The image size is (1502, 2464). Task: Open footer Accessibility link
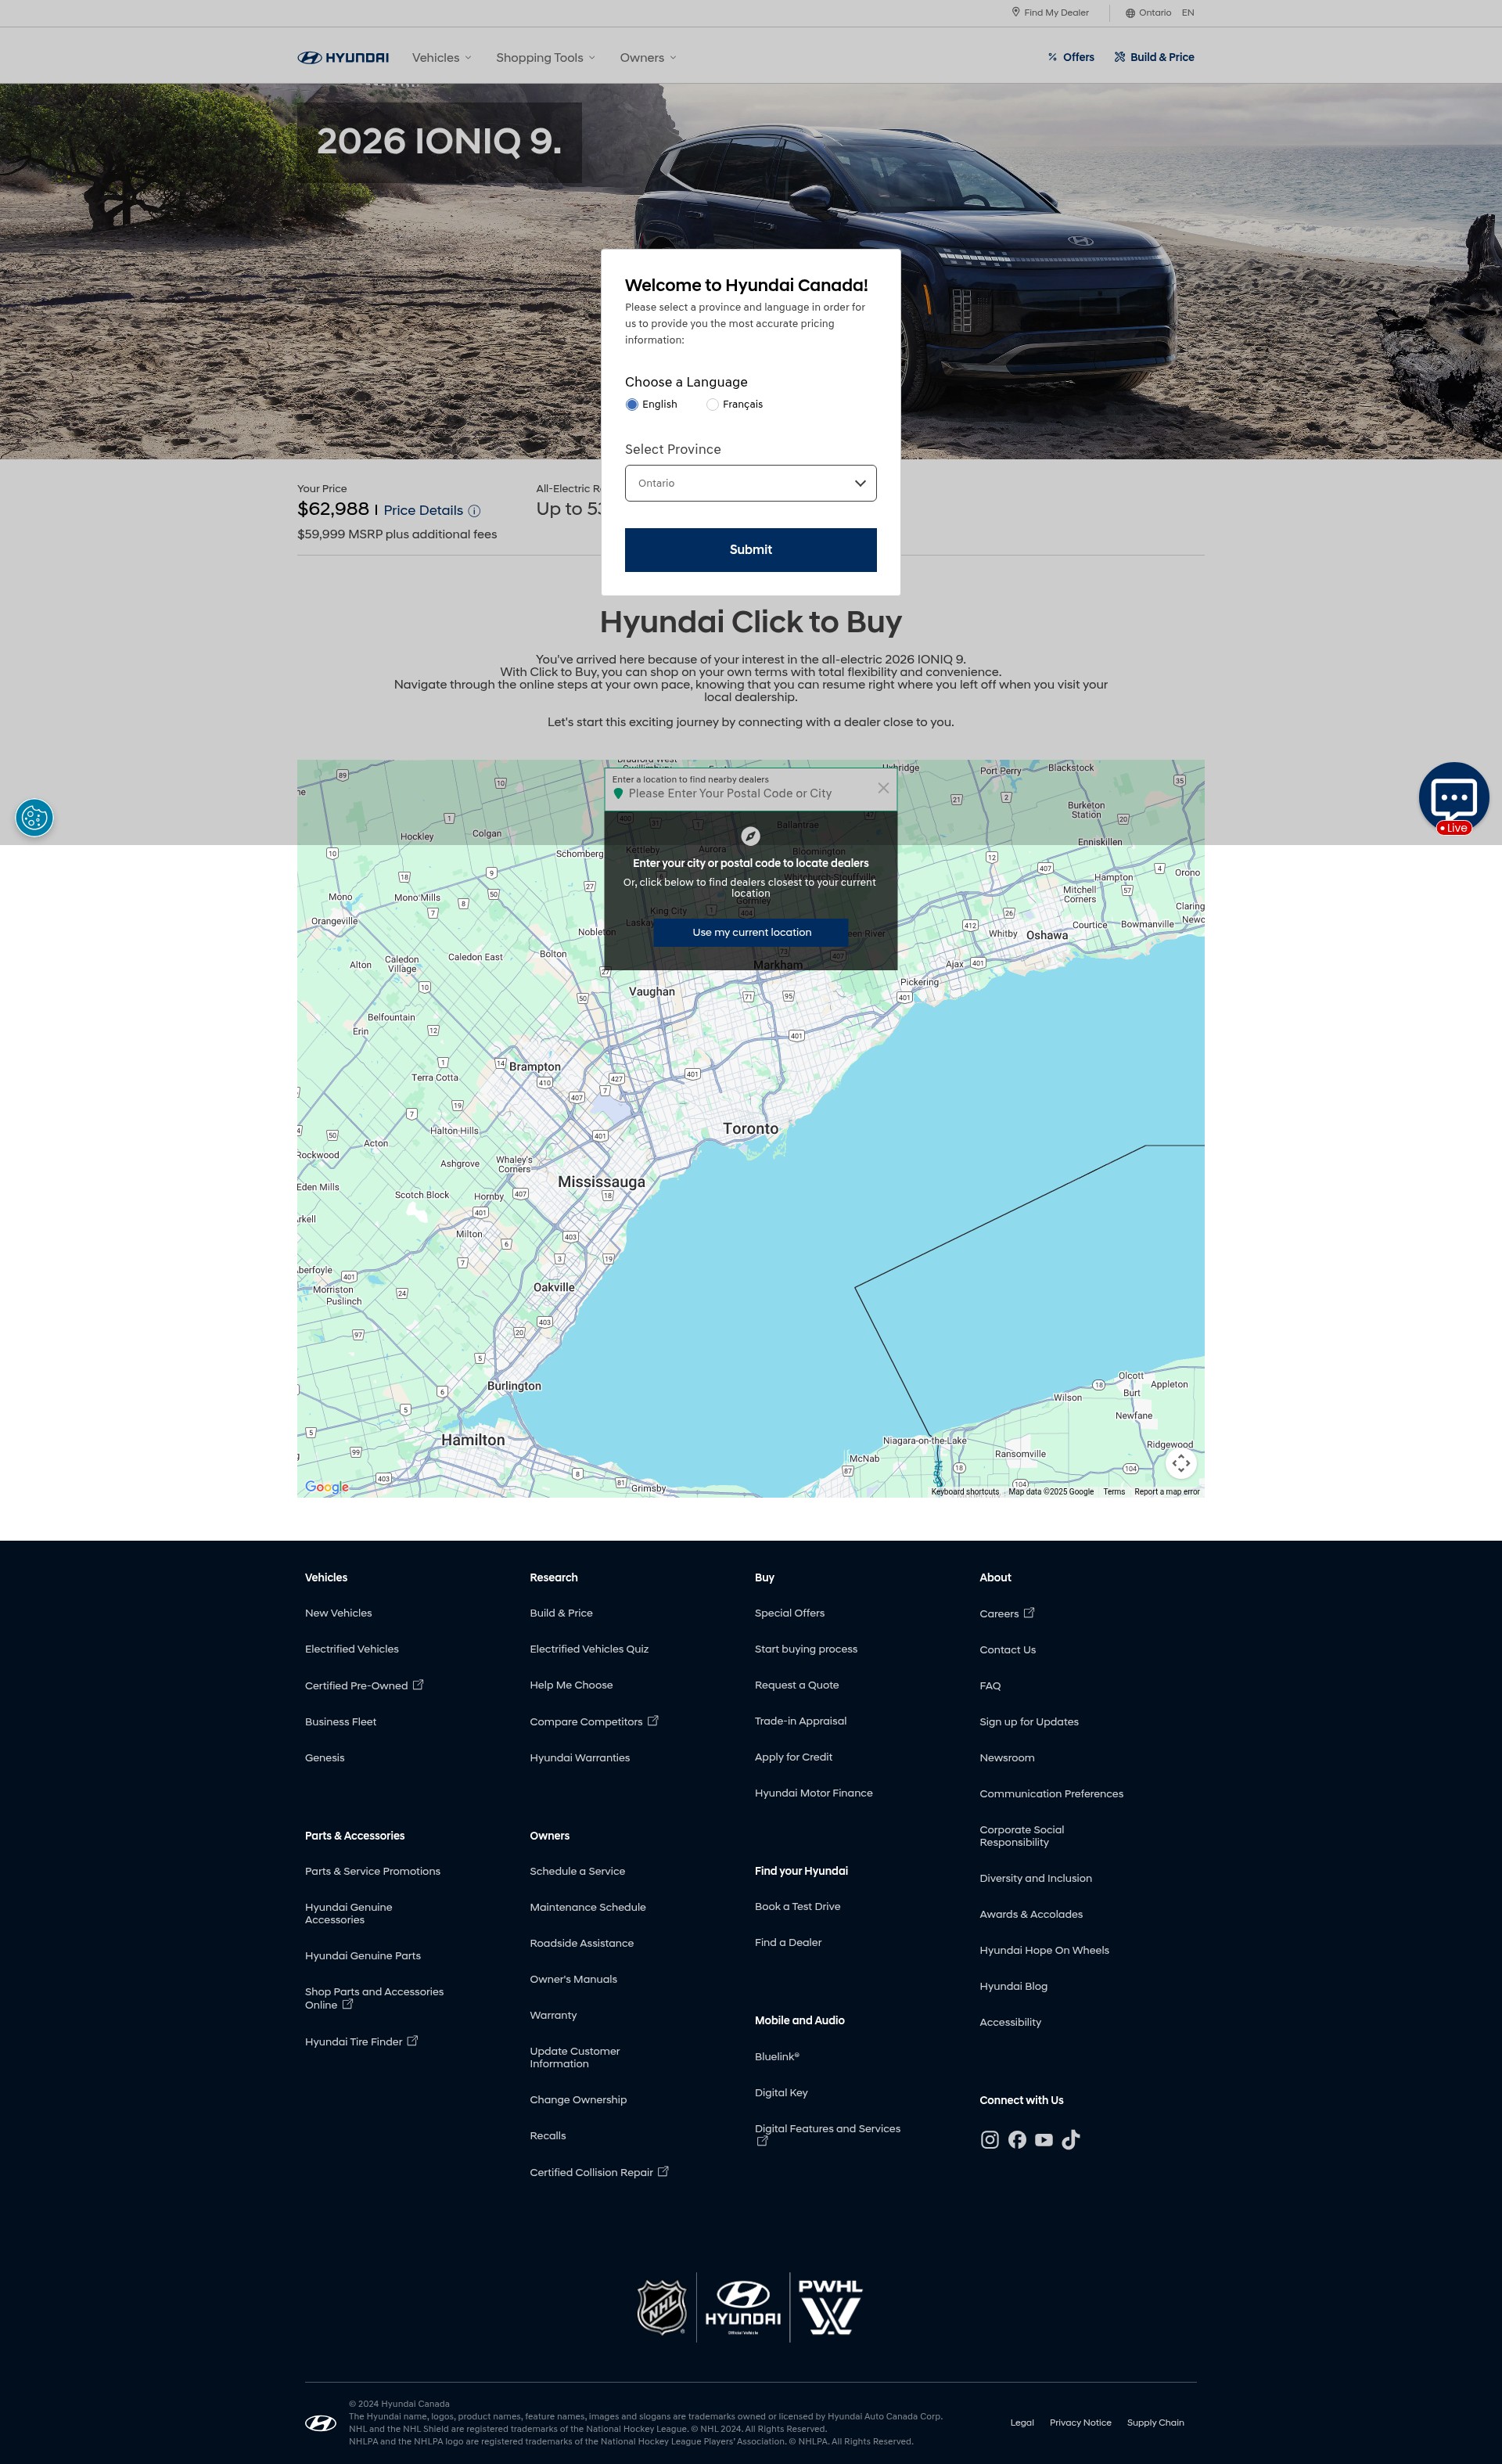(x=1010, y=2022)
